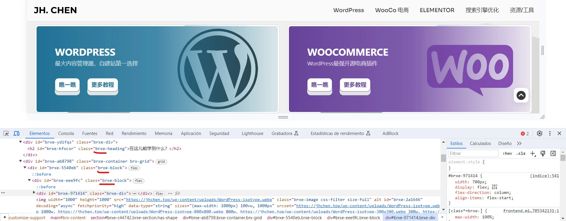This screenshot has height=221, width=566.
Task: Close the DevTools panel
Action: point(559,133)
